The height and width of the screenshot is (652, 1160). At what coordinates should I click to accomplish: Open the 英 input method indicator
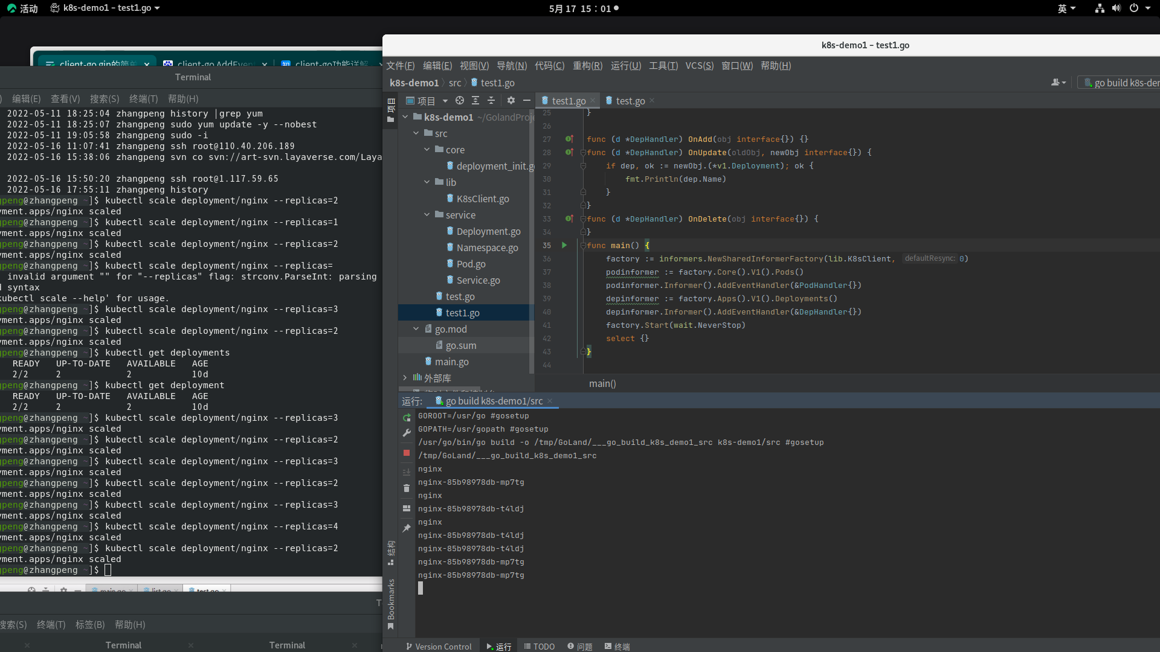[1066, 8]
